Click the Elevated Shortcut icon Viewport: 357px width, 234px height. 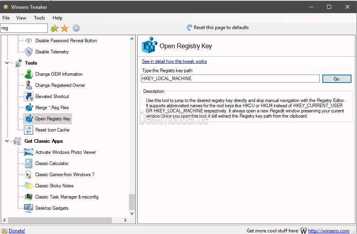(x=29, y=96)
